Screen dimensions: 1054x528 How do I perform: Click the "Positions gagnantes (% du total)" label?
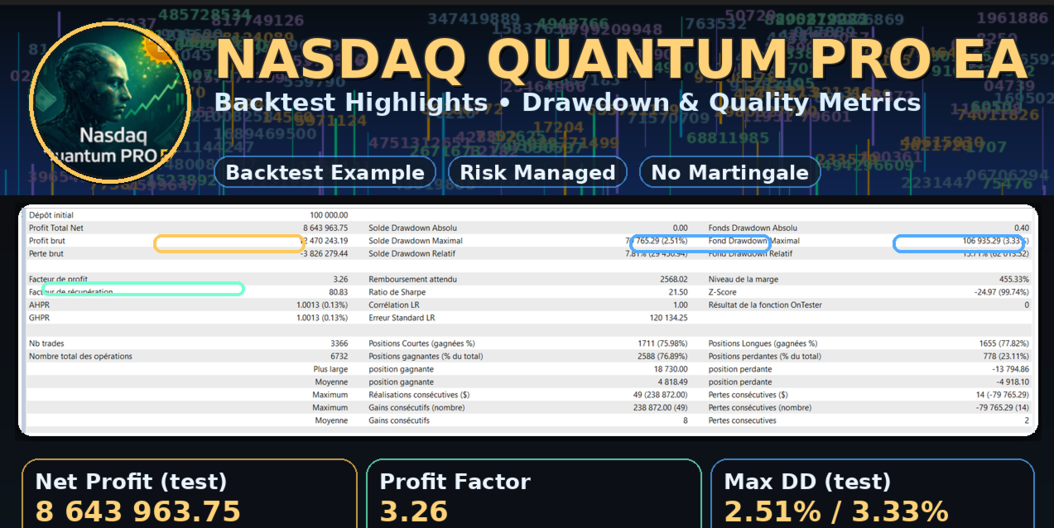click(x=426, y=357)
